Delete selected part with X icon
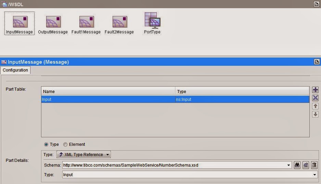Viewport: 321px width, 184px height. (315, 98)
